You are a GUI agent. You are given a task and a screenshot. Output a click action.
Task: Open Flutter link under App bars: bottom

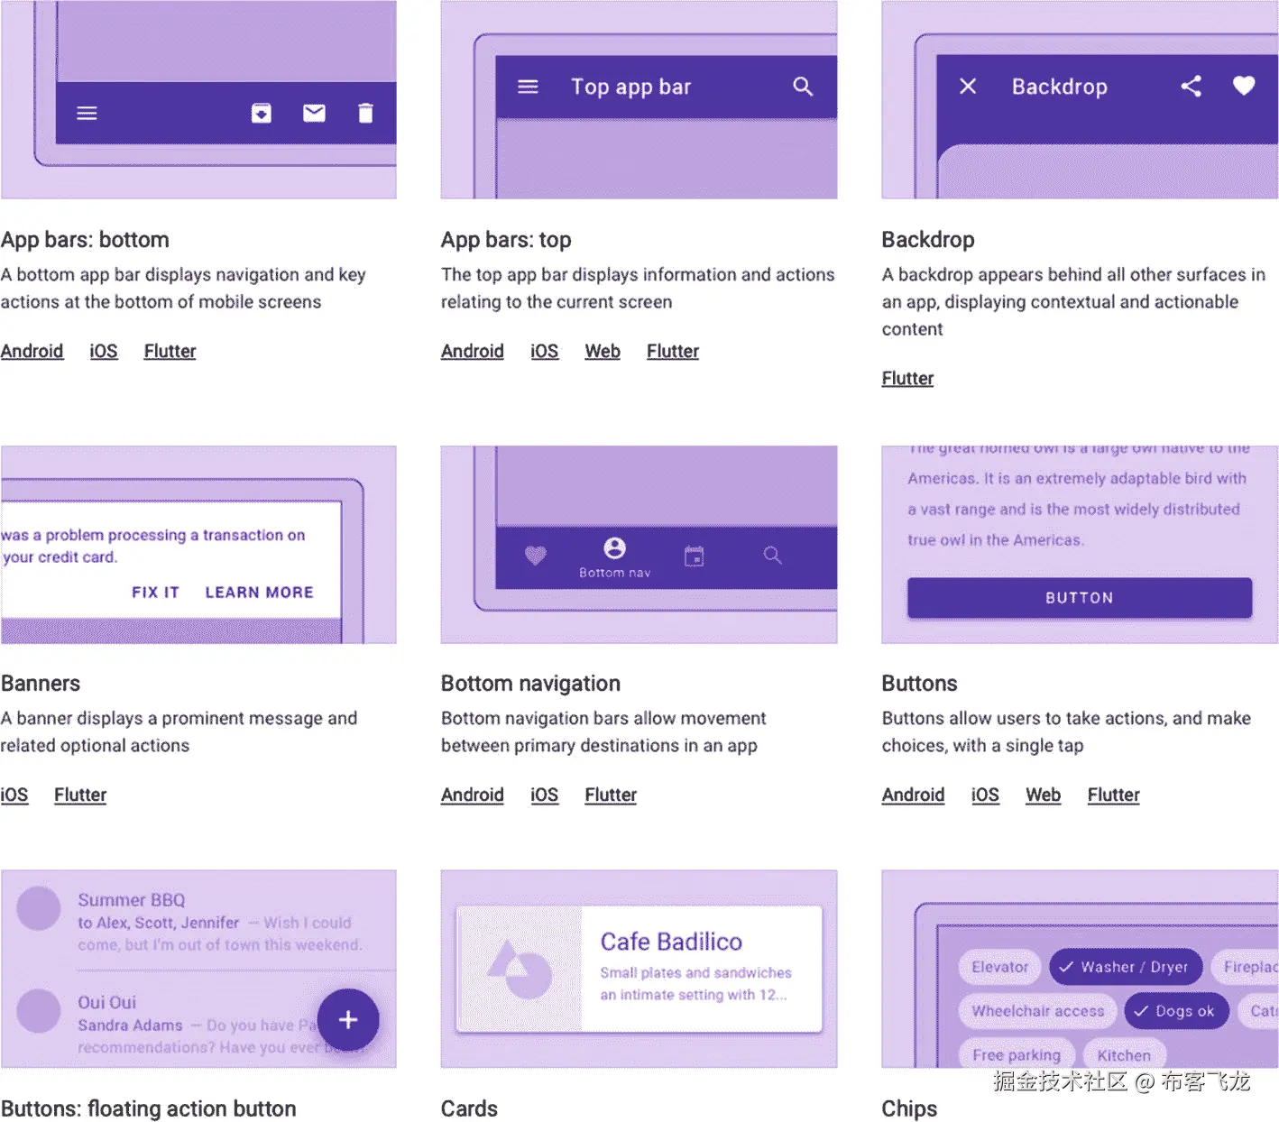pyautogui.click(x=170, y=351)
